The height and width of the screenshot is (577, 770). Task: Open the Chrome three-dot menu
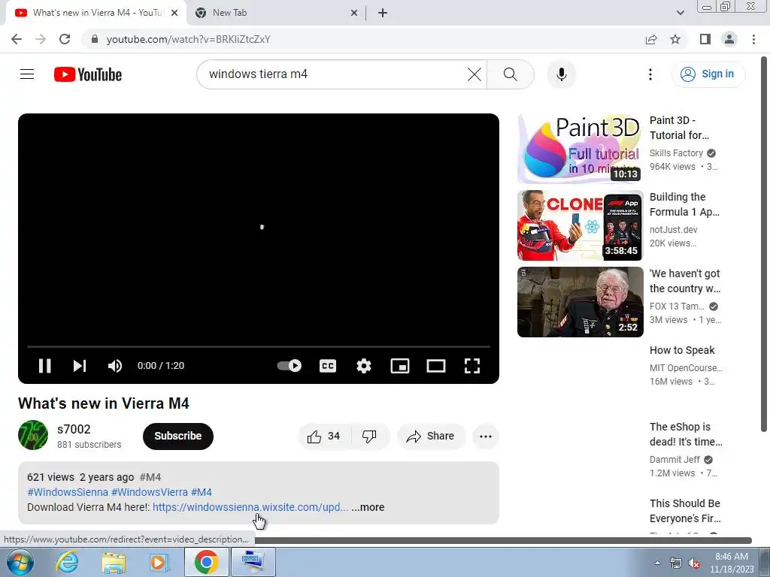753,39
